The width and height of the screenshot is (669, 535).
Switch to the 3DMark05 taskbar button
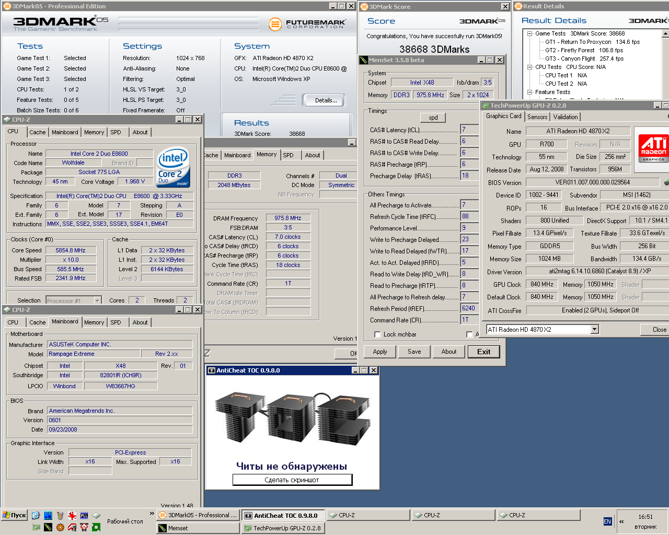198,515
